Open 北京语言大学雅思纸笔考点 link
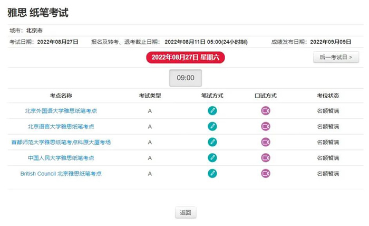This screenshot has width=369, height=226. pyautogui.click(x=61, y=127)
